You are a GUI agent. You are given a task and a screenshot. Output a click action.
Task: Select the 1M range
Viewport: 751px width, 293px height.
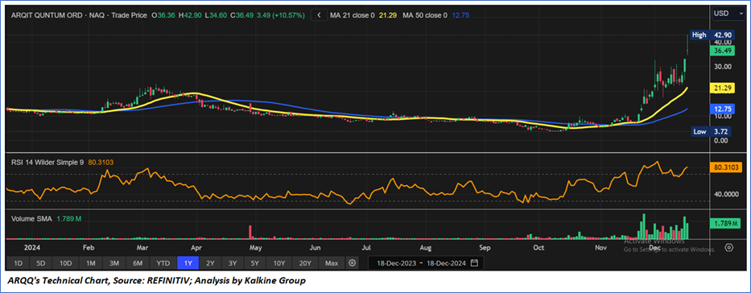click(90, 263)
